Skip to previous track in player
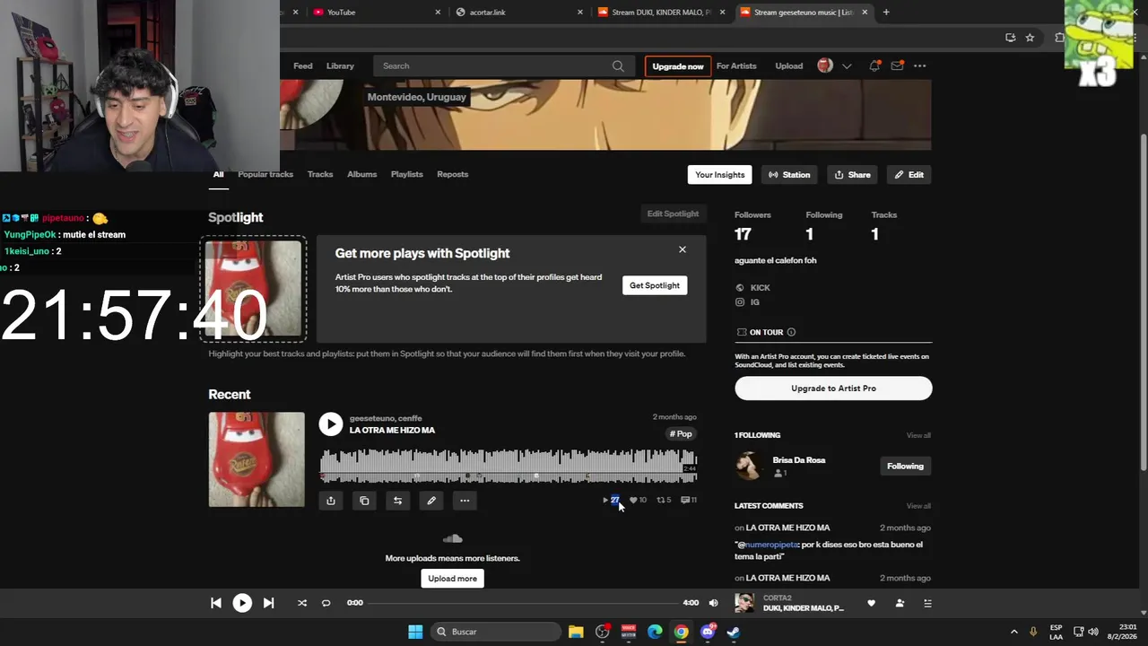Image resolution: width=1148 pixels, height=646 pixels. tap(216, 603)
